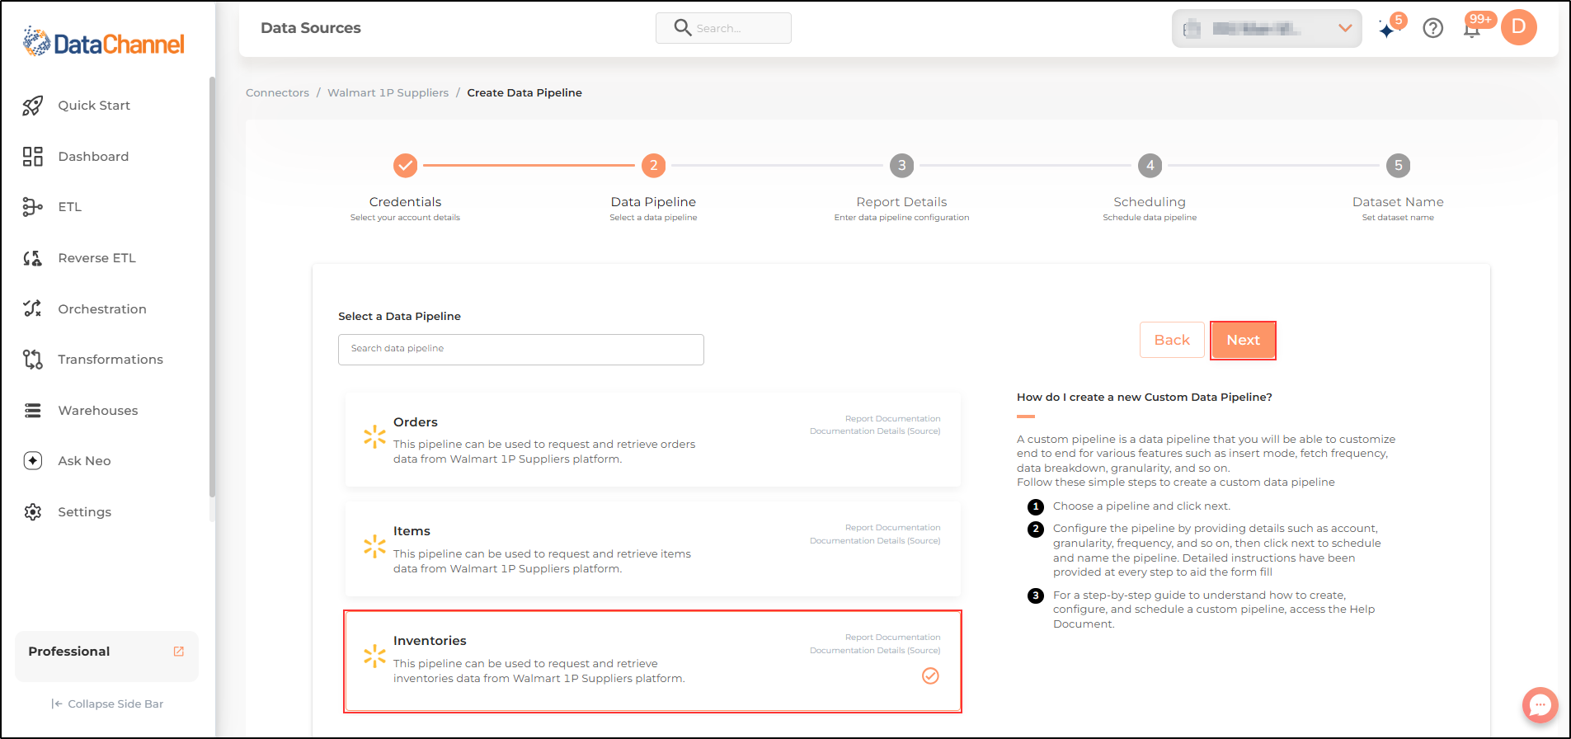Image resolution: width=1571 pixels, height=739 pixels.
Task: Go to Quick Start menu item
Action: tap(94, 106)
